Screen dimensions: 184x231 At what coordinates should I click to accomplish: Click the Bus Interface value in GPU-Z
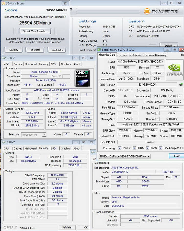coord(167,96)
